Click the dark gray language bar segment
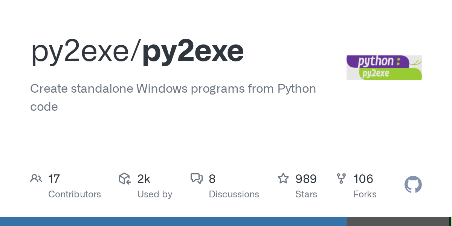The image size is (452, 226). [397, 221]
